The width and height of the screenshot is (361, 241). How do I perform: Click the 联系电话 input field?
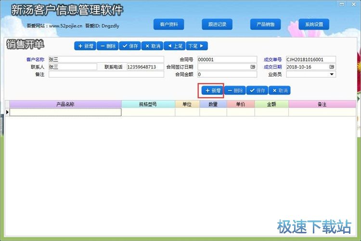pos(145,67)
